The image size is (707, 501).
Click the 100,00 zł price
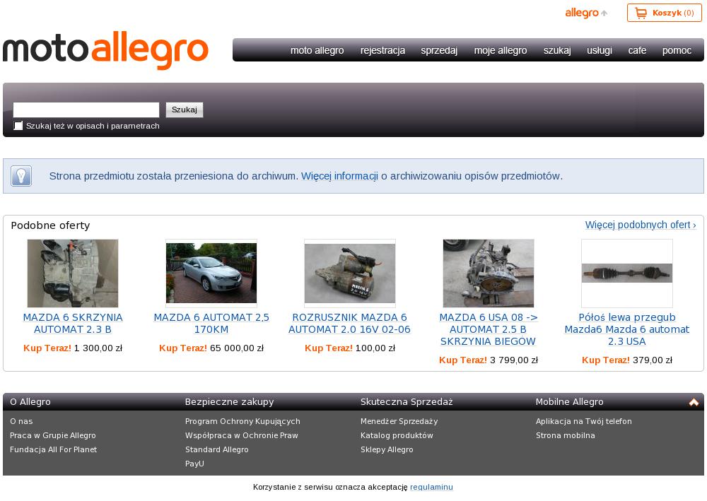(x=375, y=348)
